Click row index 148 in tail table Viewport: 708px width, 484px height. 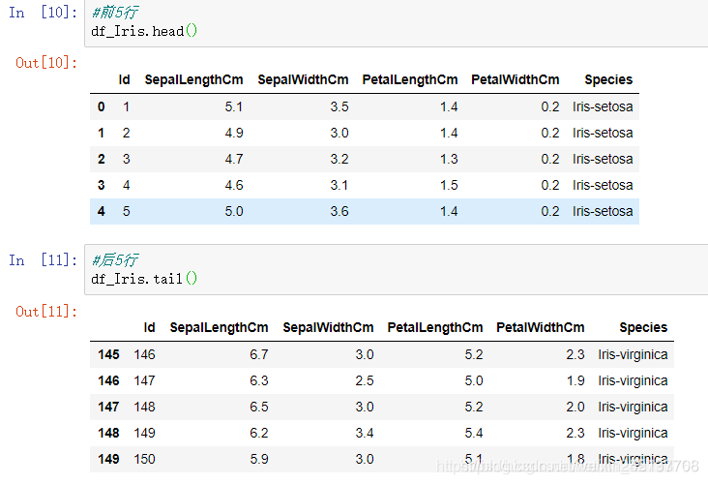click(108, 433)
